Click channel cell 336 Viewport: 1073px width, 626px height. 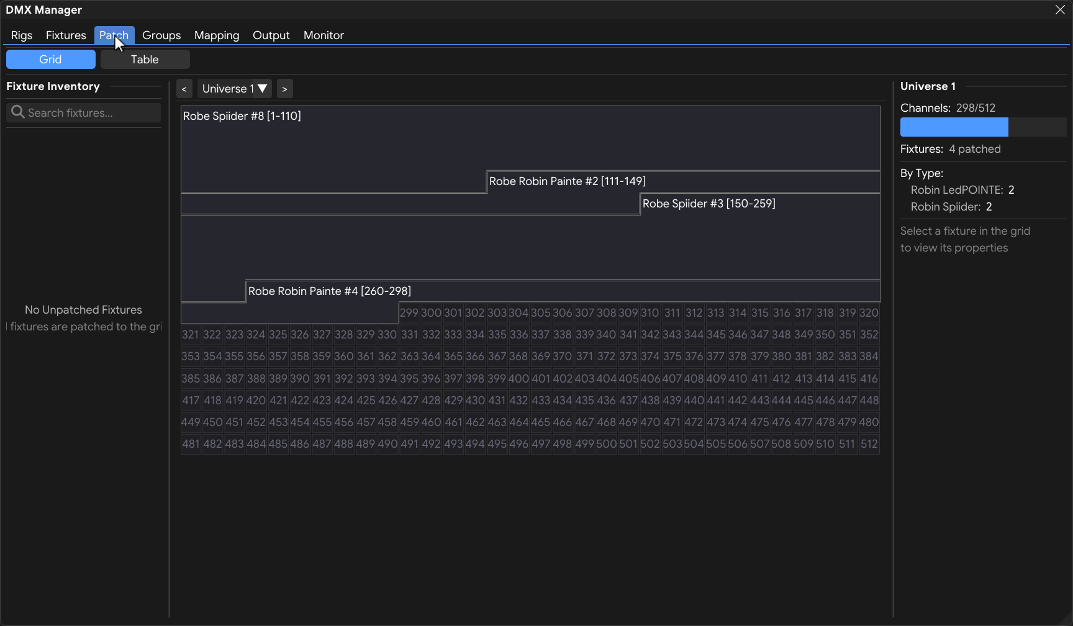pos(518,335)
